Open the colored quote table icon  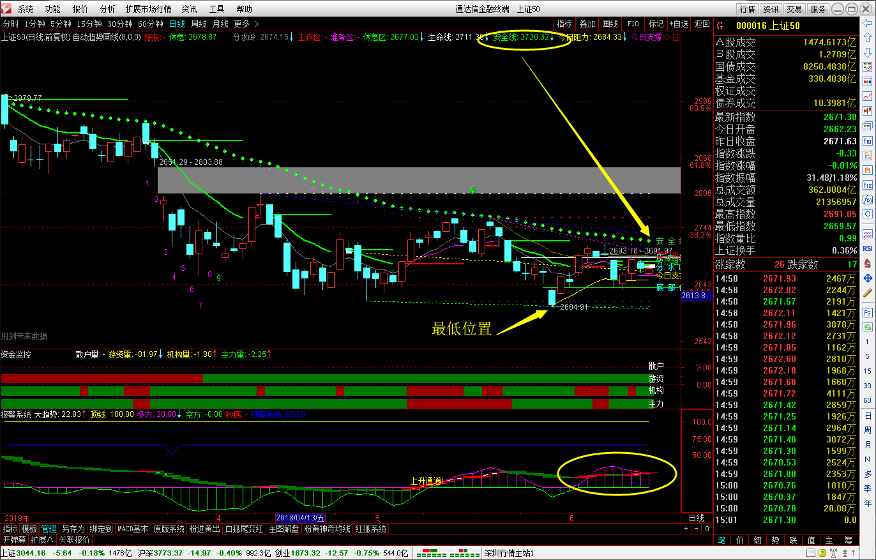868,80
